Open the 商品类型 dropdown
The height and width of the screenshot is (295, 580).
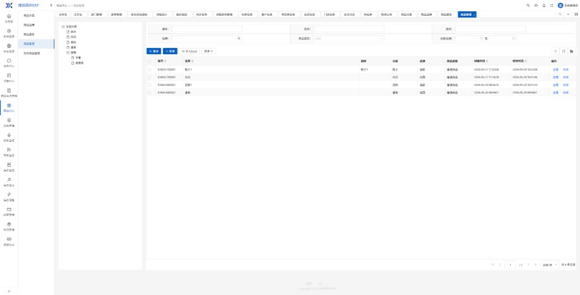(349, 38)
